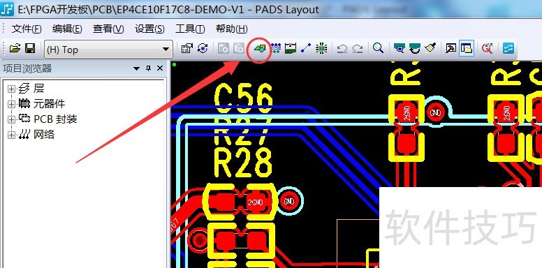Open the 设置(S) menu

click(149, 29)
